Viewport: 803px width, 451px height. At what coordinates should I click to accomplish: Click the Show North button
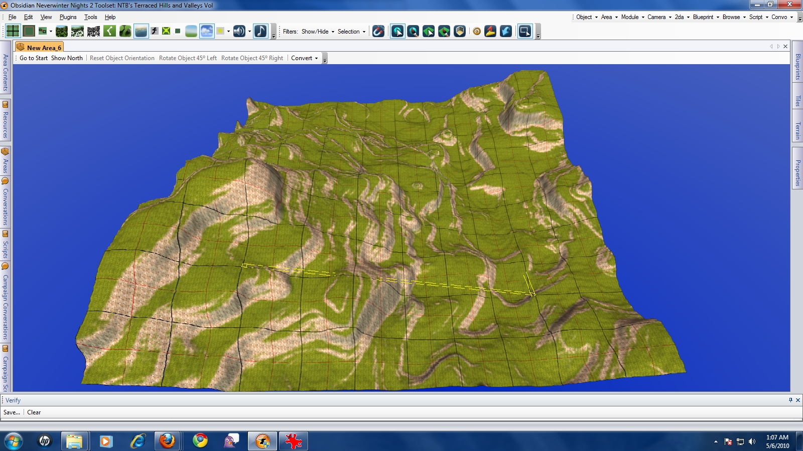(67, 58)
